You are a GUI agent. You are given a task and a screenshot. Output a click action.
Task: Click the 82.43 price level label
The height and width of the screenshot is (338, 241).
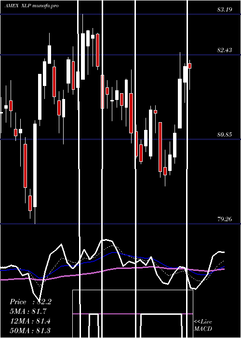coord(225,50)
